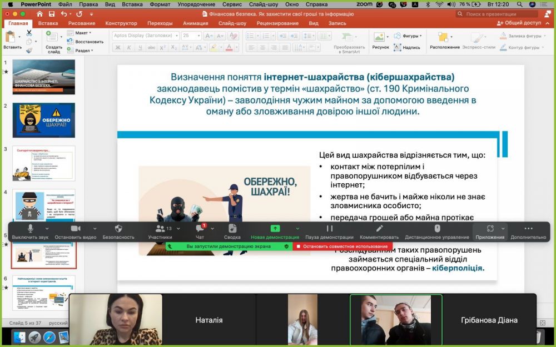Open the Zoom Чат panel

point(200,232)
